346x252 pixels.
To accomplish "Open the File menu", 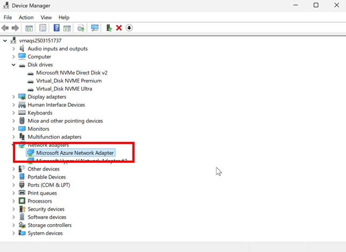I will coord(8,18).
